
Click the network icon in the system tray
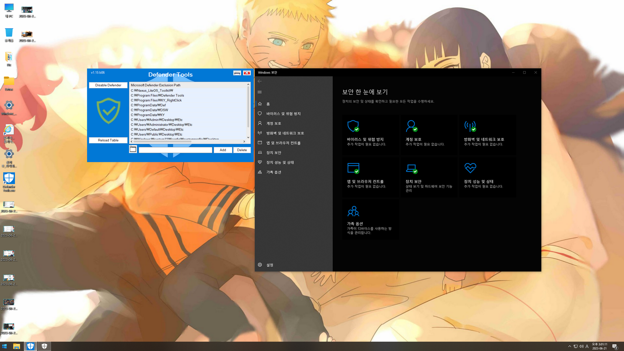[576, 346]
